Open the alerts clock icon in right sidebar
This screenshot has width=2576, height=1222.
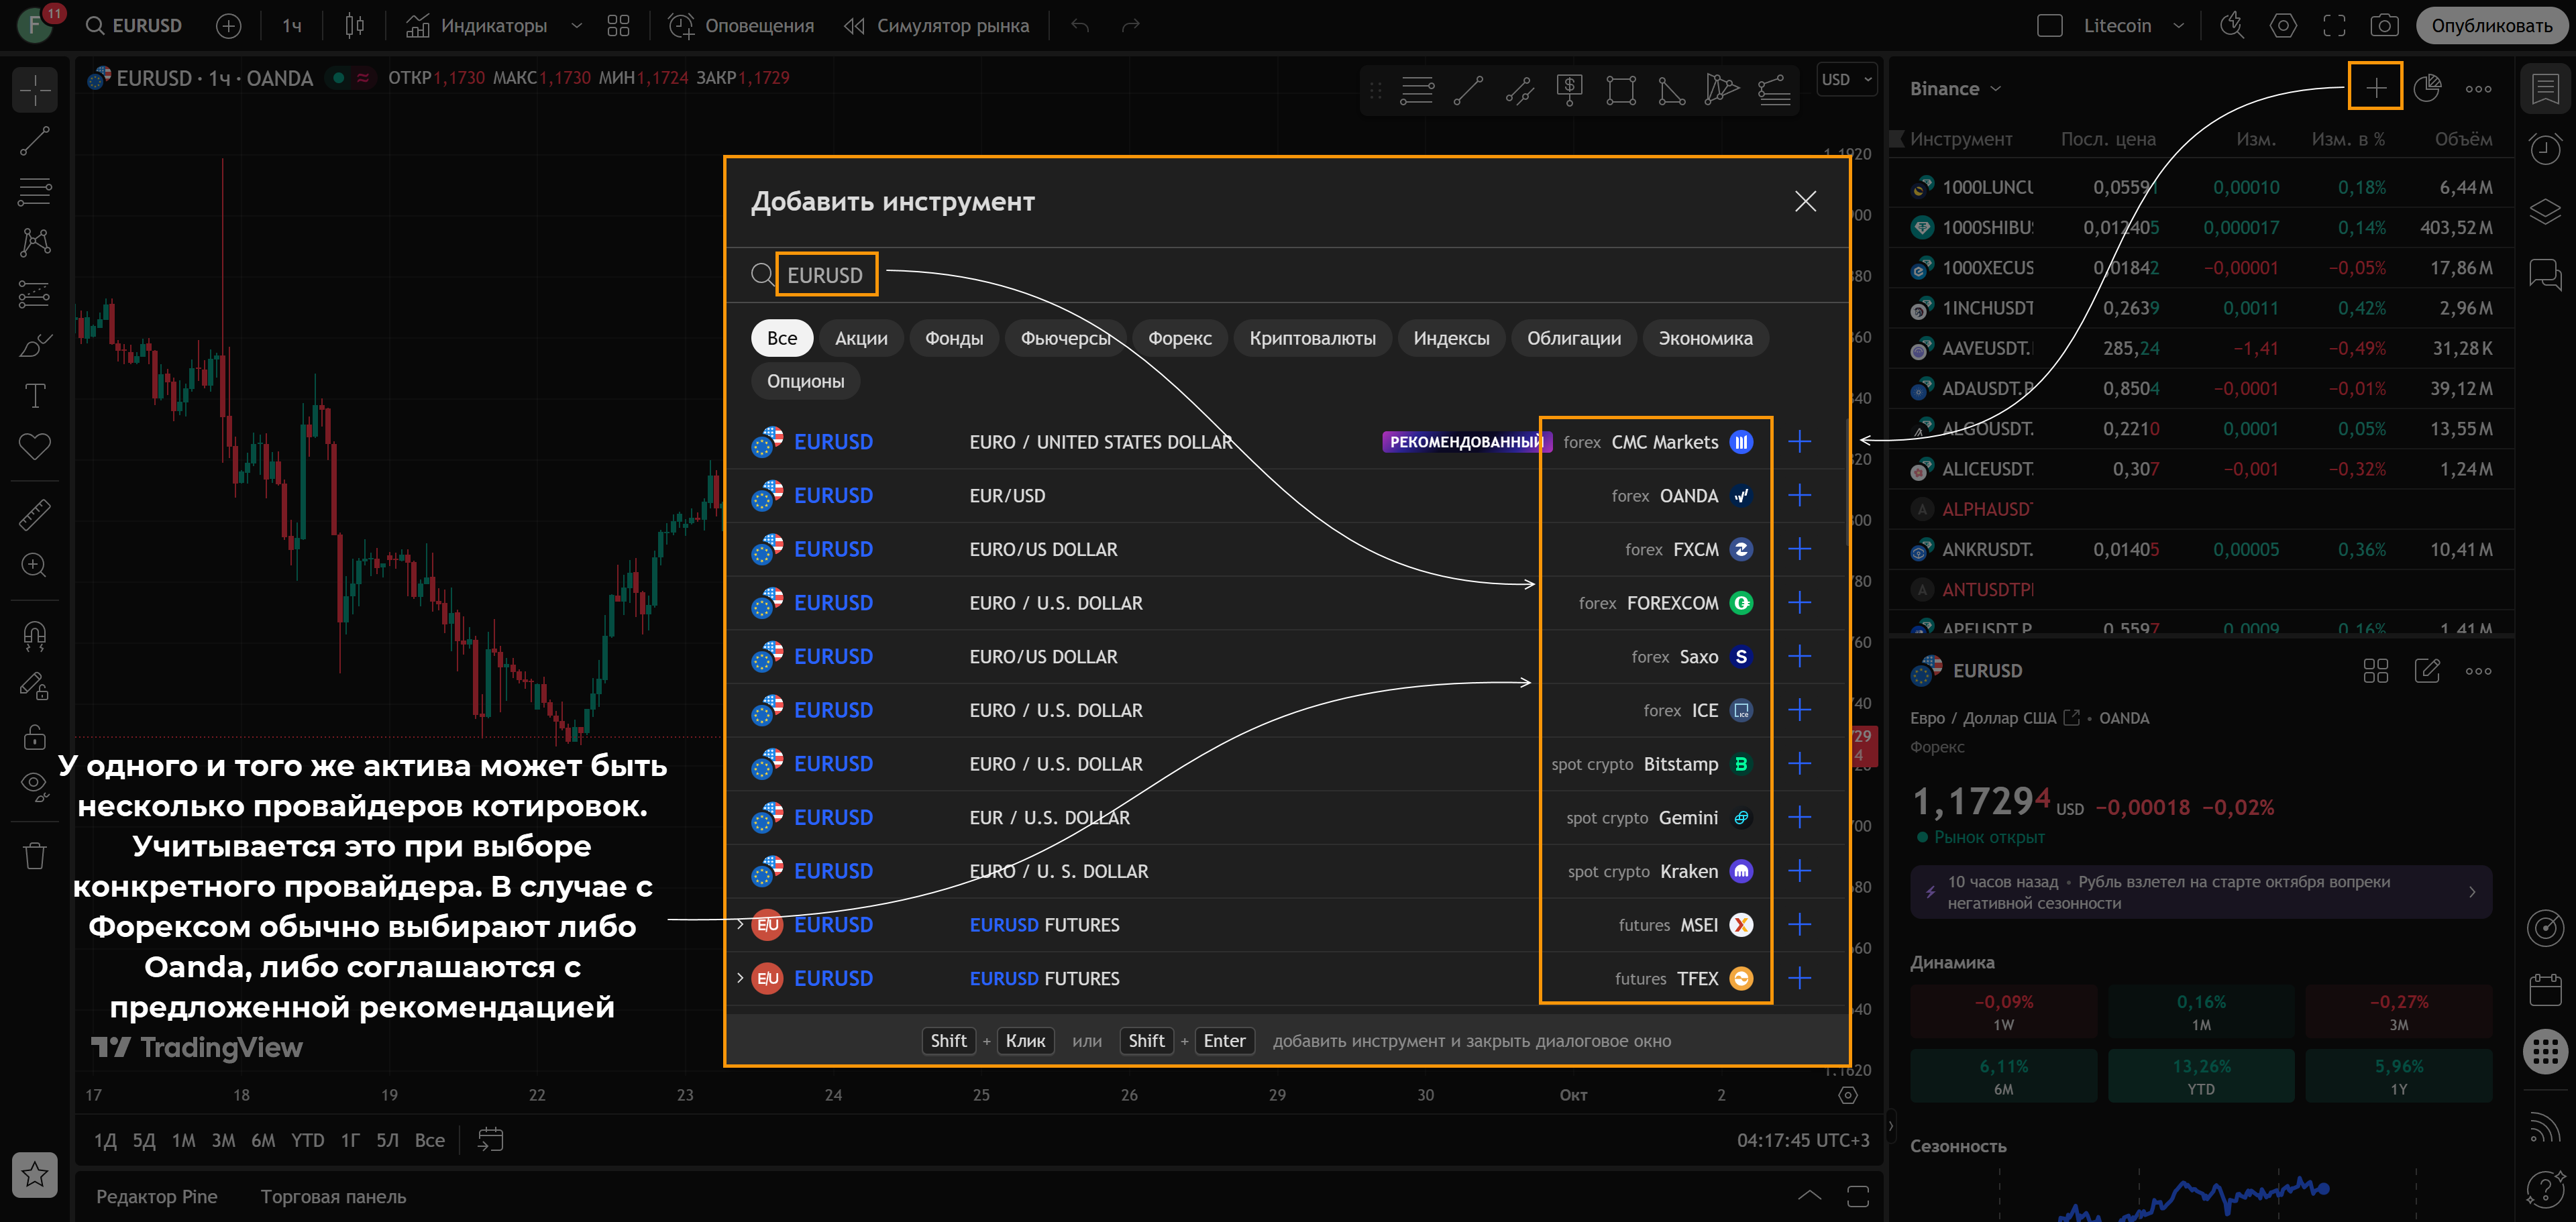(x=2544, y=150)
